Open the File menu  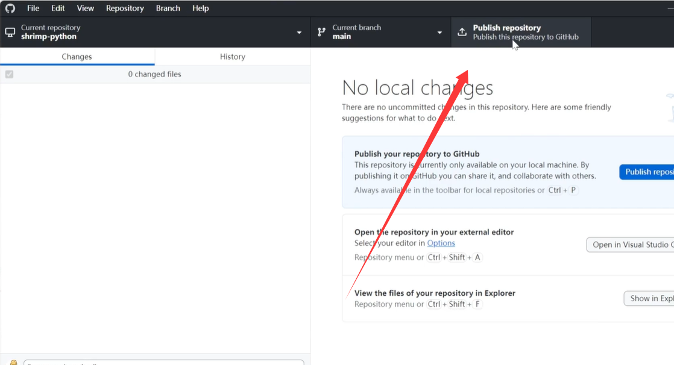[x=33, y=8]
